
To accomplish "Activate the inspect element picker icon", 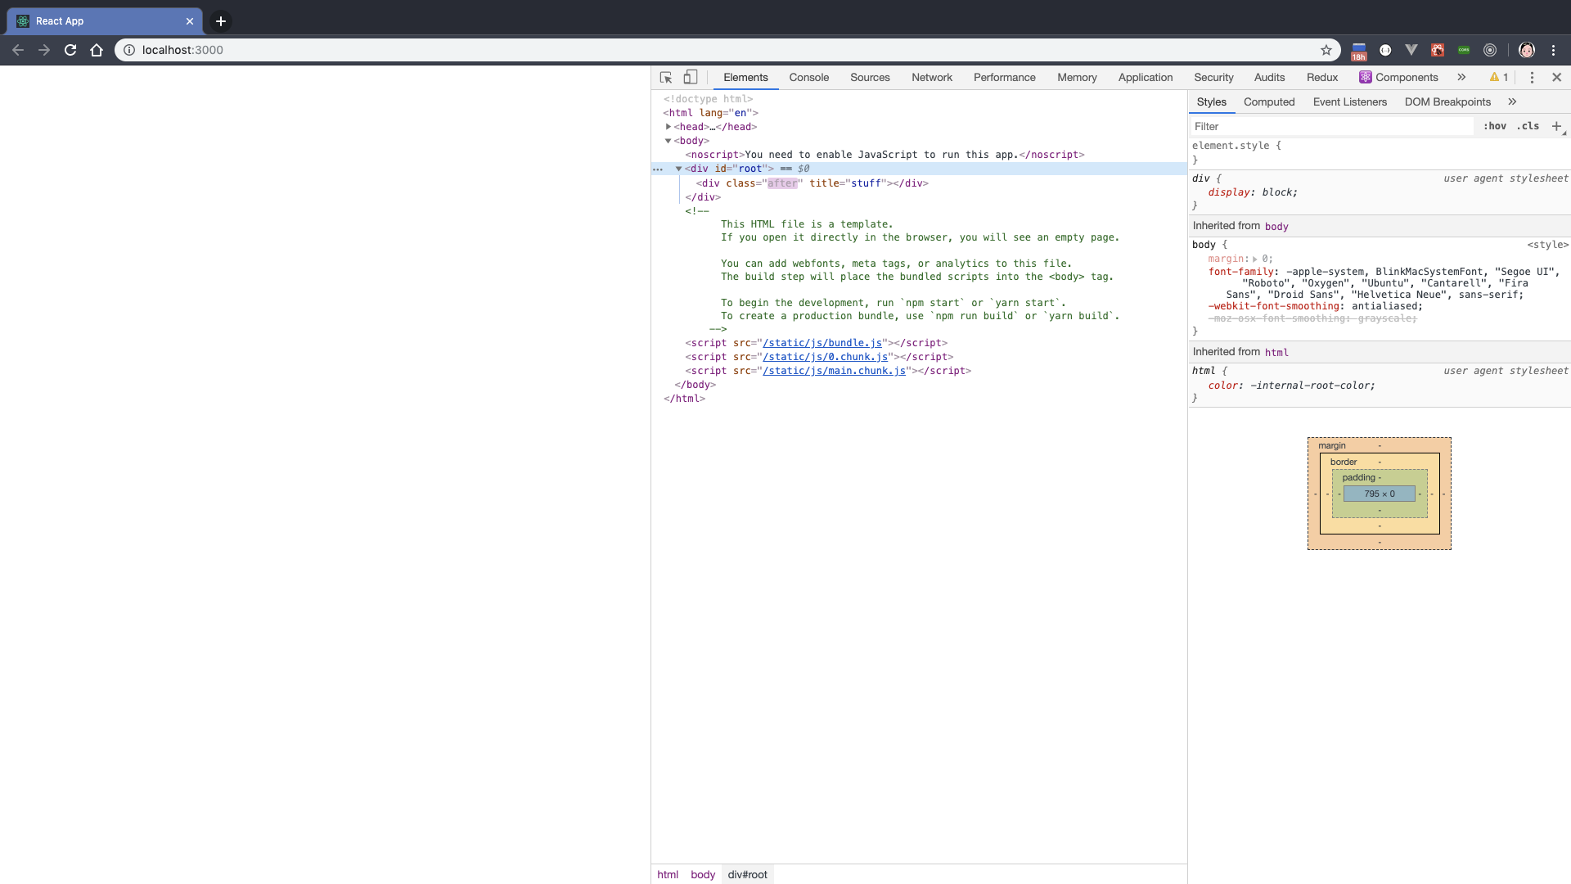I will [x=666, y=77].
